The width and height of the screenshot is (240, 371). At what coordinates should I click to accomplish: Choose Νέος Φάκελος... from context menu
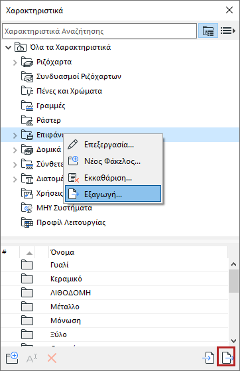point(113,161)
